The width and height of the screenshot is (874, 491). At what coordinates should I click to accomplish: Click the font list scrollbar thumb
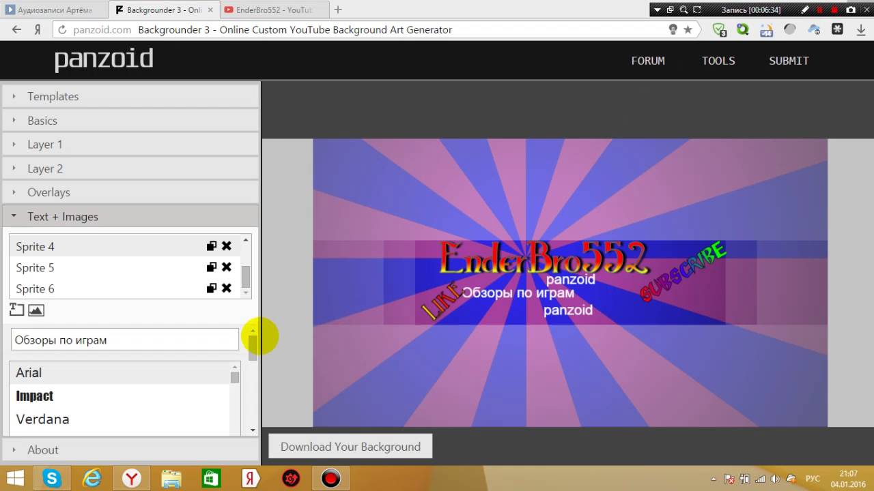point(235,377)
